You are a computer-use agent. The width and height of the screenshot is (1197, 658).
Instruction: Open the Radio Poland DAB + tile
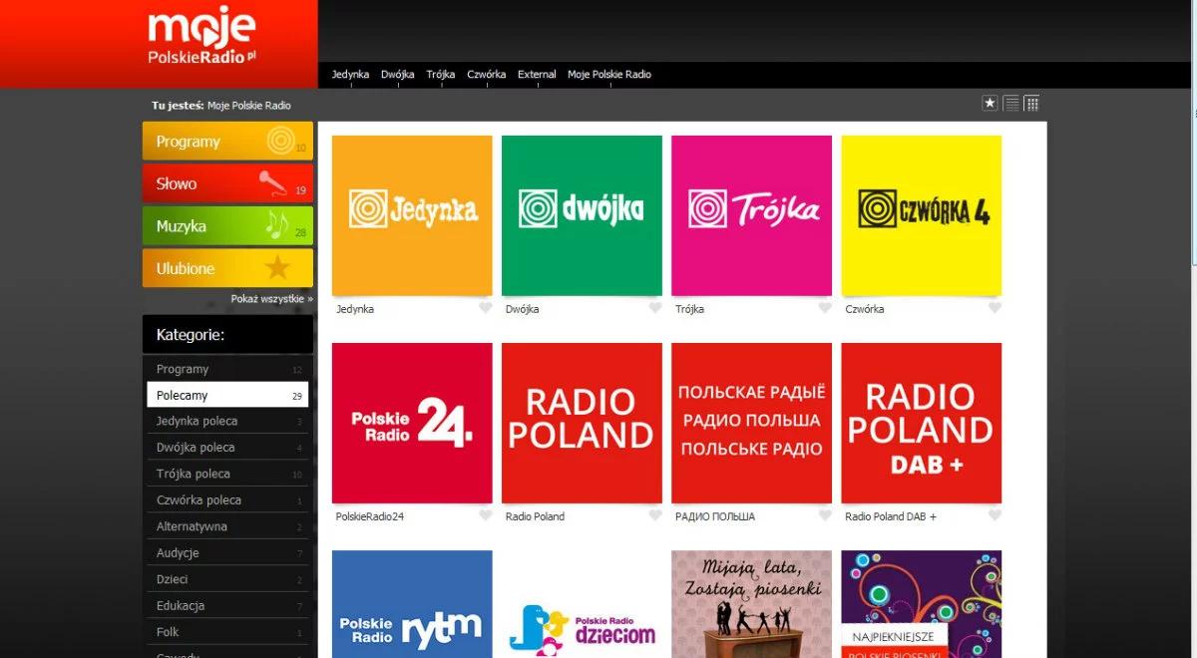point(921,423)
